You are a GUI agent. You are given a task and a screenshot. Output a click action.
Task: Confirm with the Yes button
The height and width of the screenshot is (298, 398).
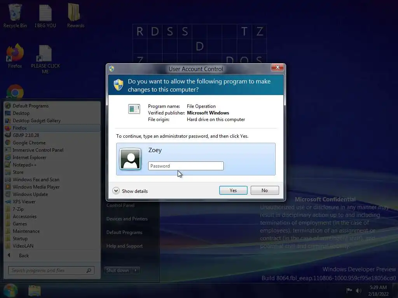(x=233, y=190)
